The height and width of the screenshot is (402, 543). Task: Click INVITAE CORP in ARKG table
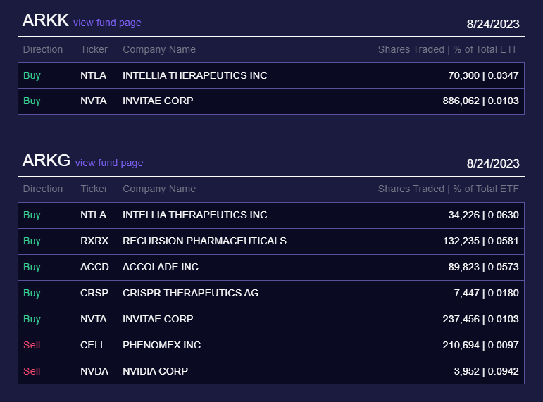click(x=158, y=319)
